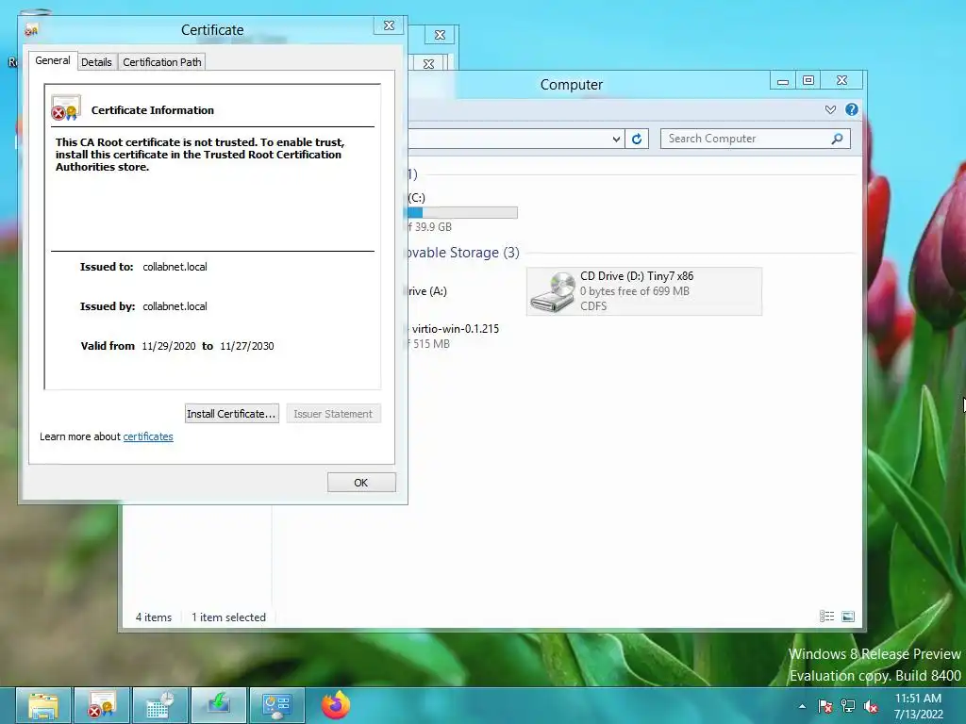Click the muted volume tray icon

[871, 706]
